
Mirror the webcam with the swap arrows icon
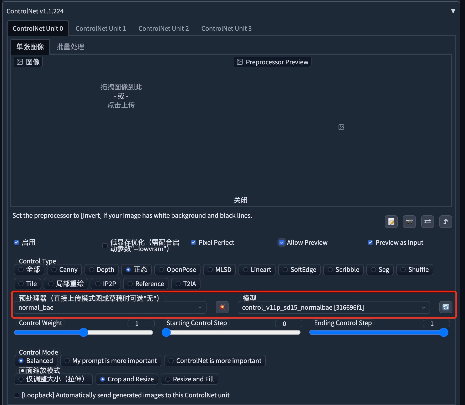click(x=427, y=221)
